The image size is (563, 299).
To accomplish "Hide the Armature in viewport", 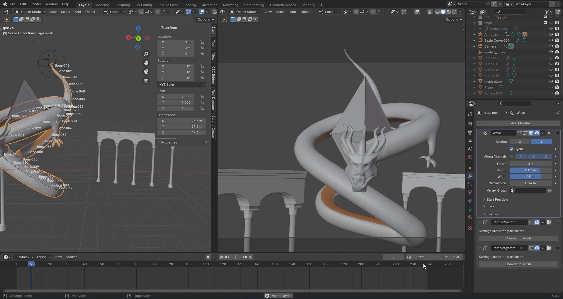I will (551, 35).
